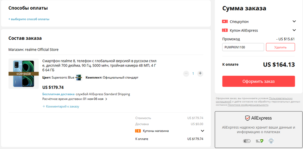Open the Политике конфиденциальности link
Screen dimensions: 303x149
(x=248, y=105)
